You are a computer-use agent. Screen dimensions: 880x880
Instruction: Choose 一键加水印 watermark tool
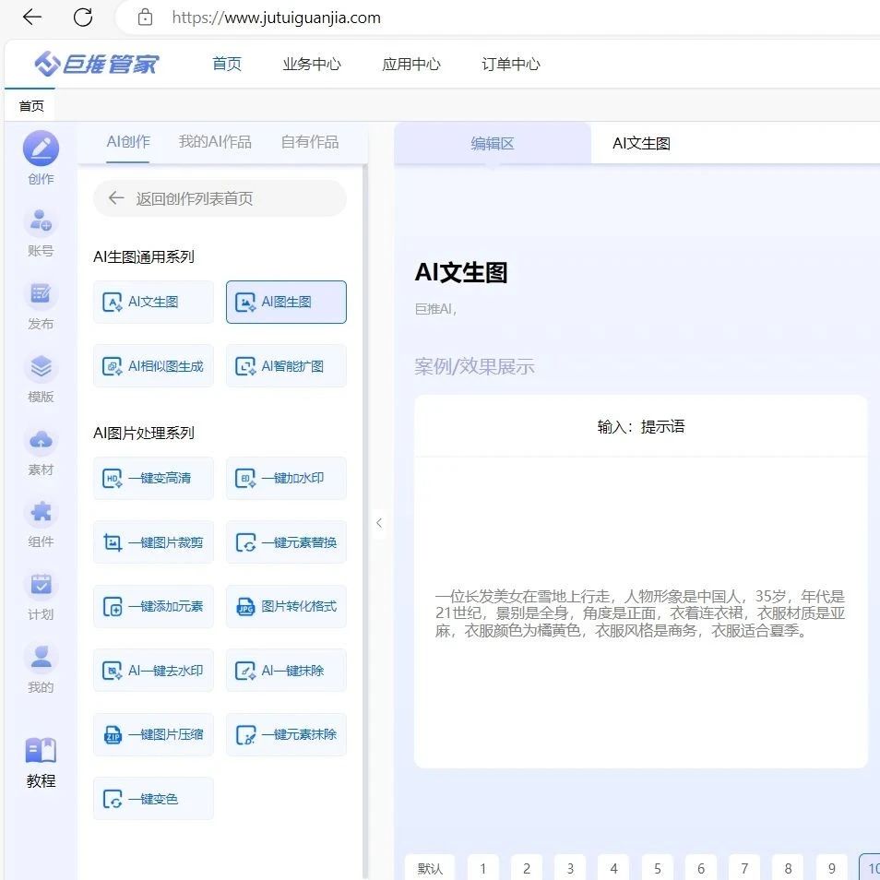click(286, 478)
